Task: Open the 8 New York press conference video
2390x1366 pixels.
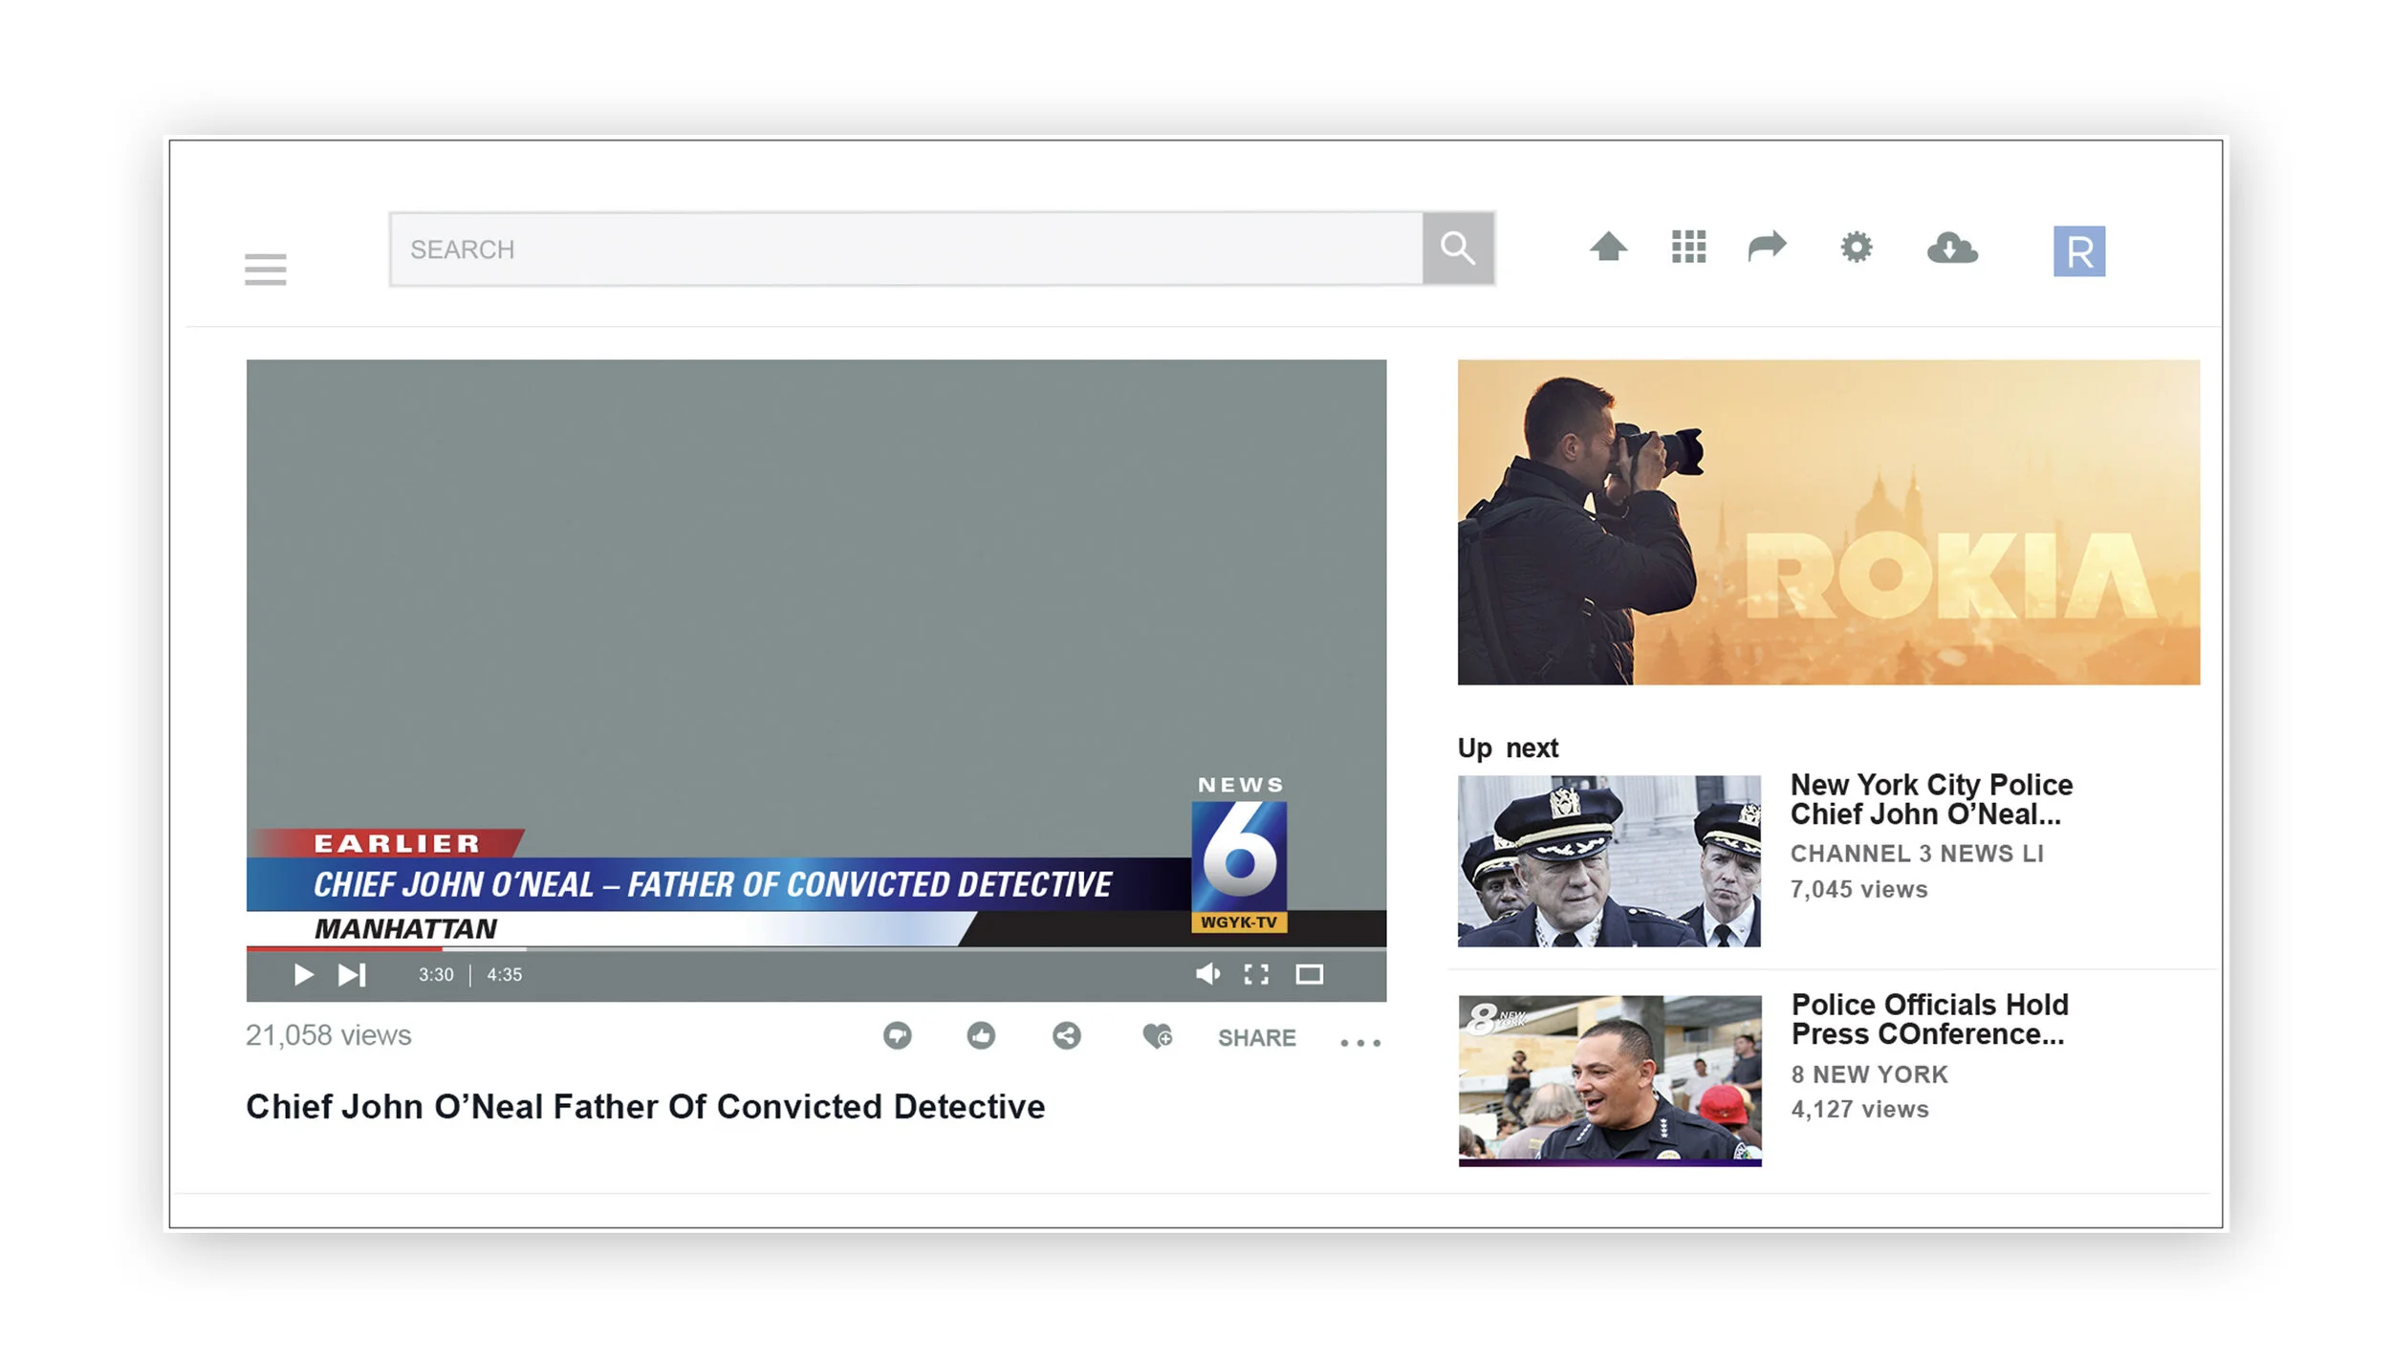Action: coord(1609,1080)
